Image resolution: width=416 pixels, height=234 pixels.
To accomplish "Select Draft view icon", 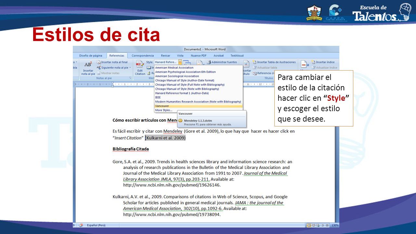I will point(327,225).
